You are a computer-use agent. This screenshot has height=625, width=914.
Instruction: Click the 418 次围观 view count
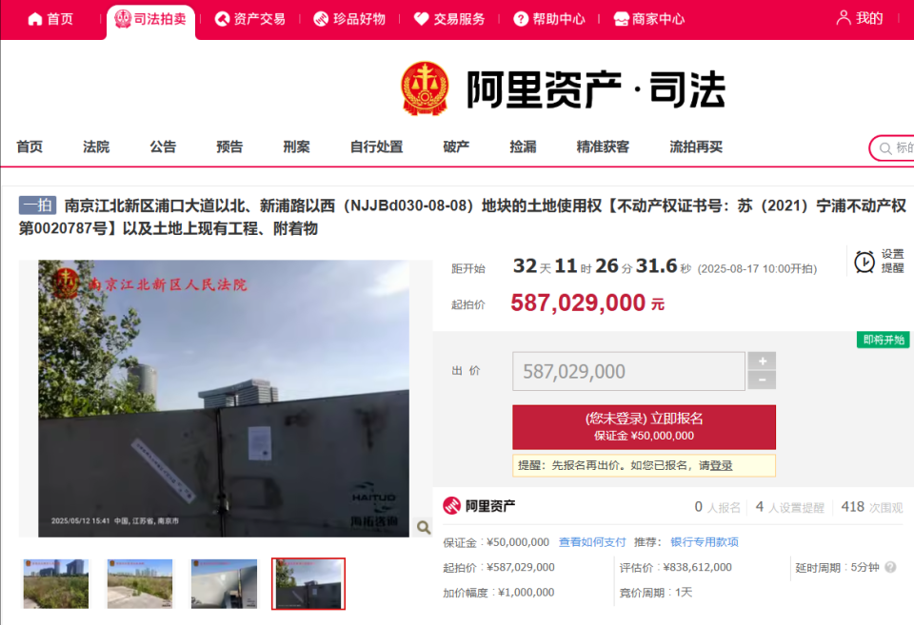coord(872,507)
